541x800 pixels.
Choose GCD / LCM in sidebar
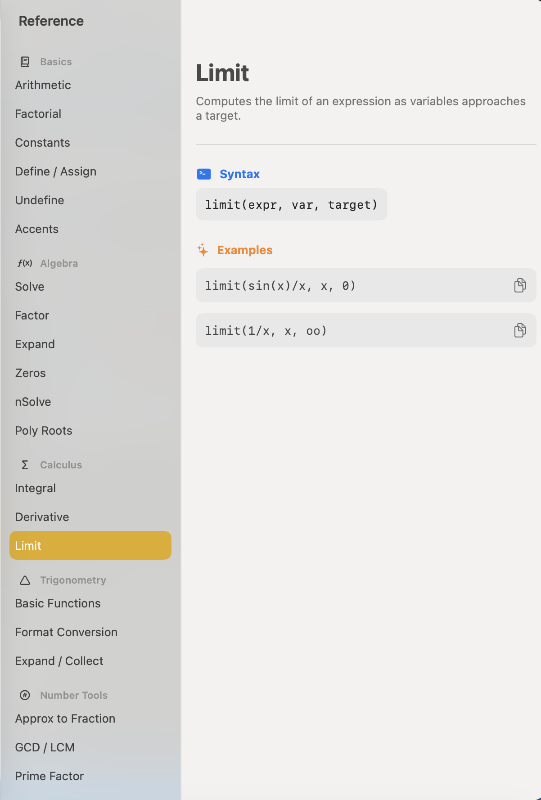45,747
